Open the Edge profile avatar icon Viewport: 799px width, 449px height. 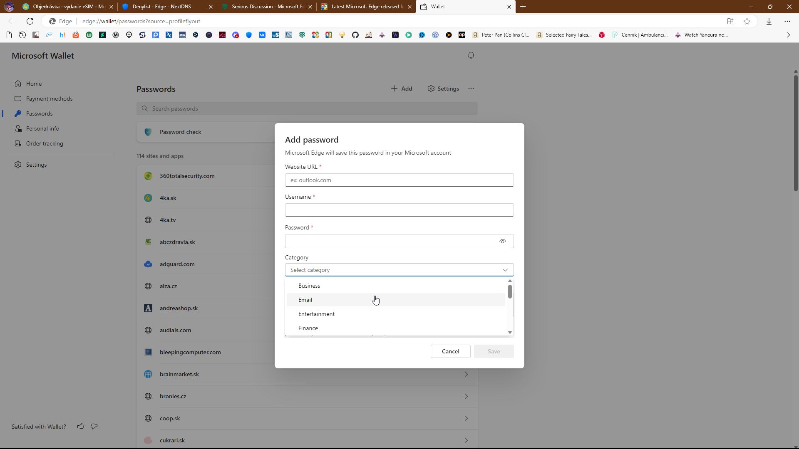[9, 7]
